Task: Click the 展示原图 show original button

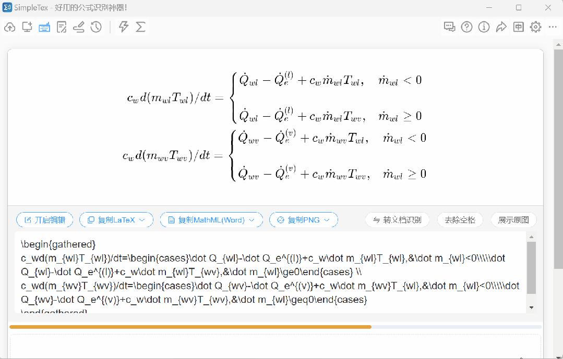Action: coord(513,220)
